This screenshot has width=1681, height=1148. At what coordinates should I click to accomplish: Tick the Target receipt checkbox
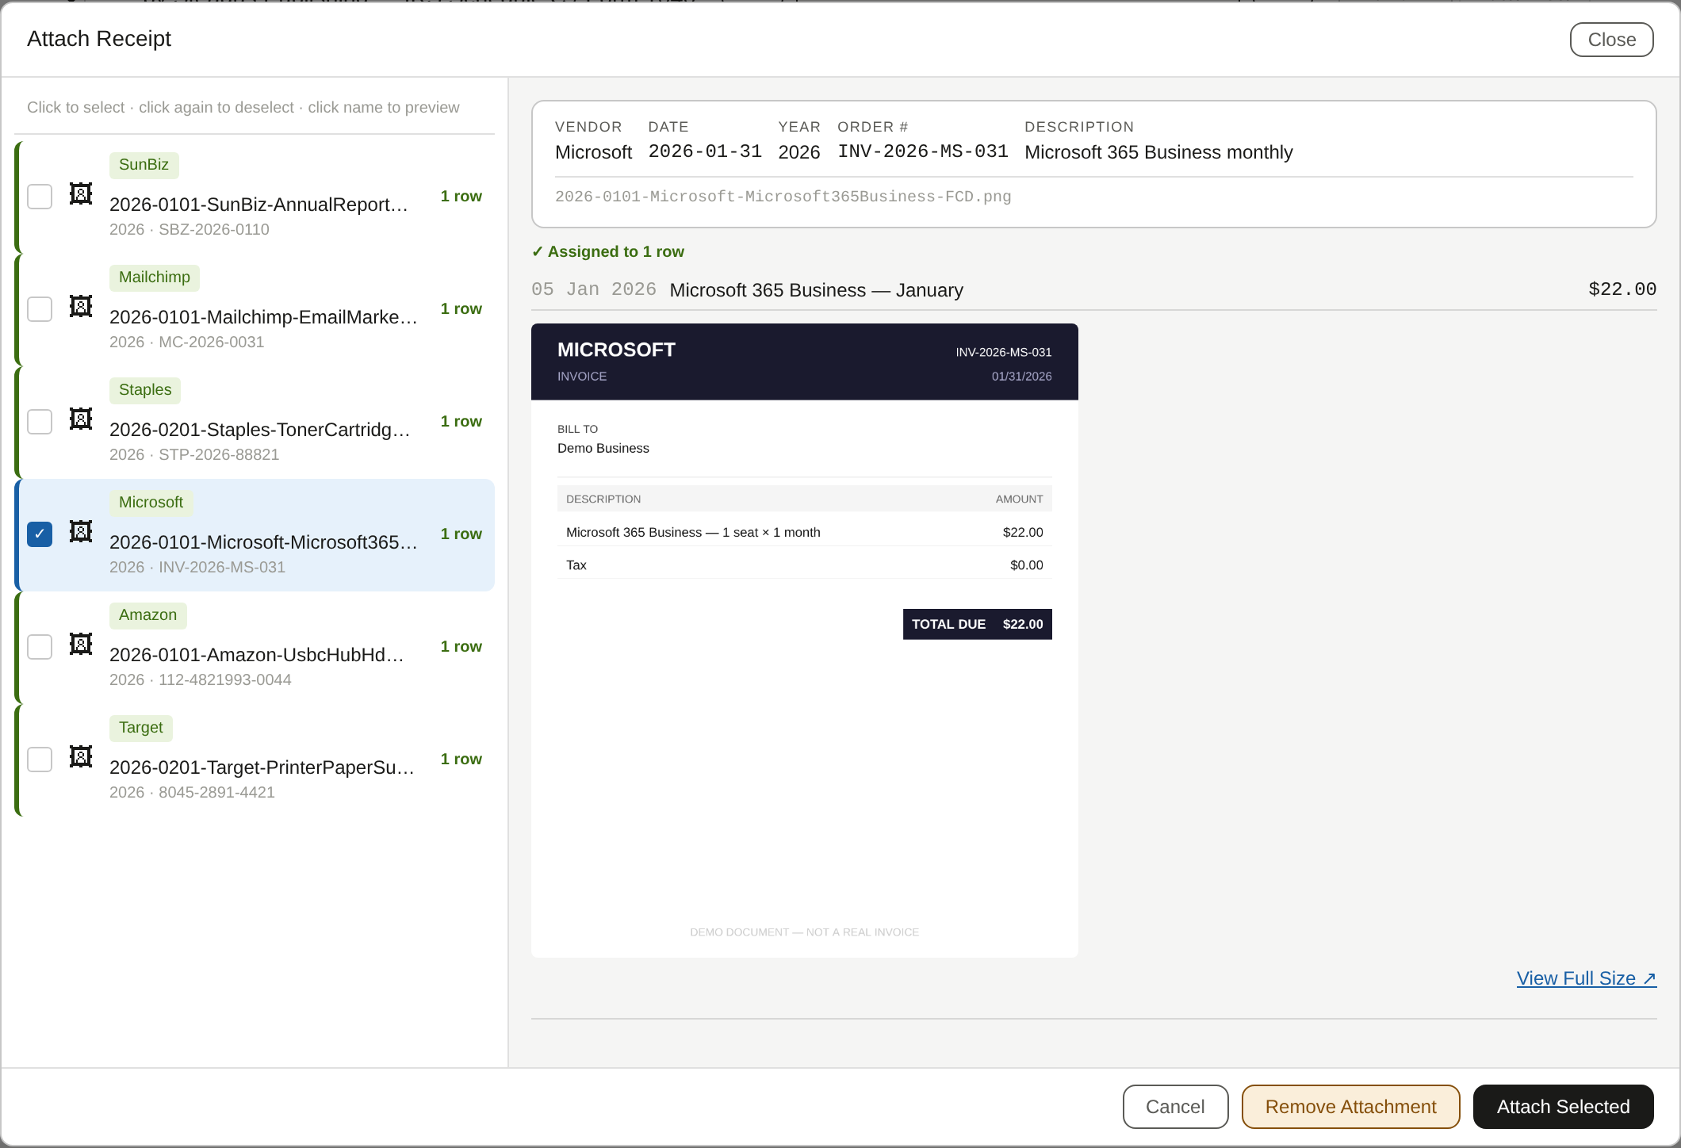[x=40, y=760]
